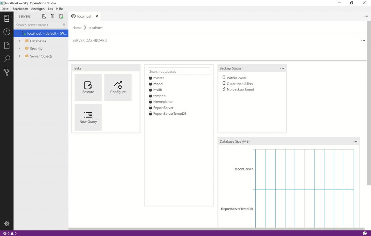This screenshot has width=371, height=236.
Task: Click New Connection icon in Servers header
Action: 44,16
